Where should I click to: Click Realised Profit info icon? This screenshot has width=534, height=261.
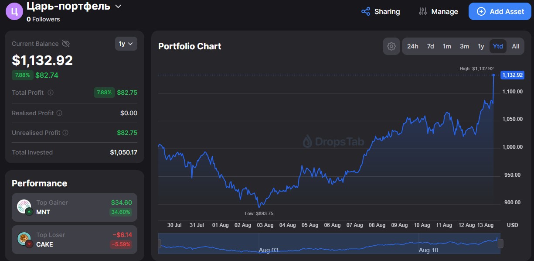point(59,113)
